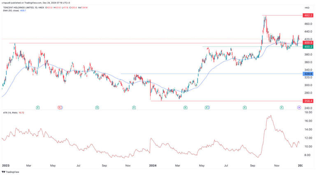This screenshot has height=175, width=316.
Task: Click the red event marker near May 2023
Action: click(x=60, y=107)
